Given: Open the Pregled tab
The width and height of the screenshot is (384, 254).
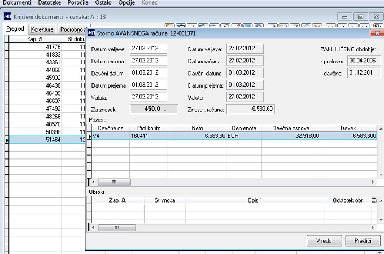Looking at the screenshot, I should coord(15,29).
